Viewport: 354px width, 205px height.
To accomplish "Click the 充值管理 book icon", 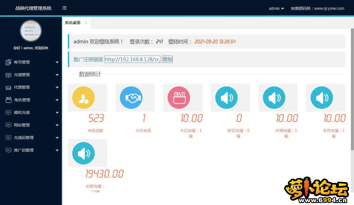I will pos(8,75).
